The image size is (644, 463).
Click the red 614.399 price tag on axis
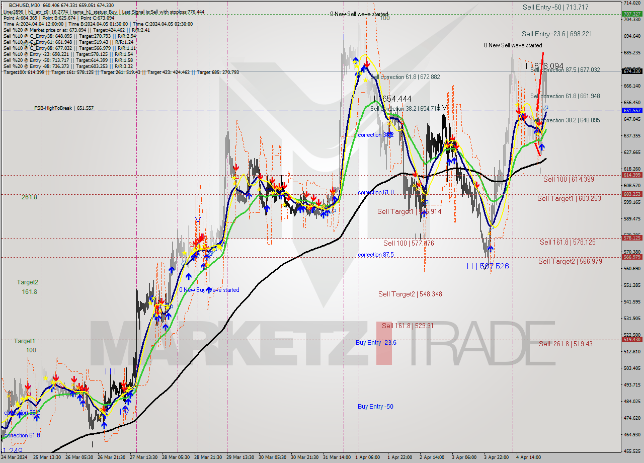click(632, 175)
